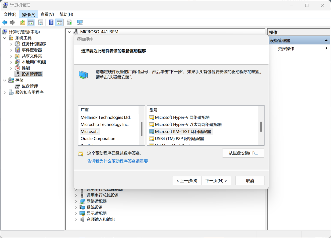
Task: Click the 取消 button
Action: pos(250,181)
